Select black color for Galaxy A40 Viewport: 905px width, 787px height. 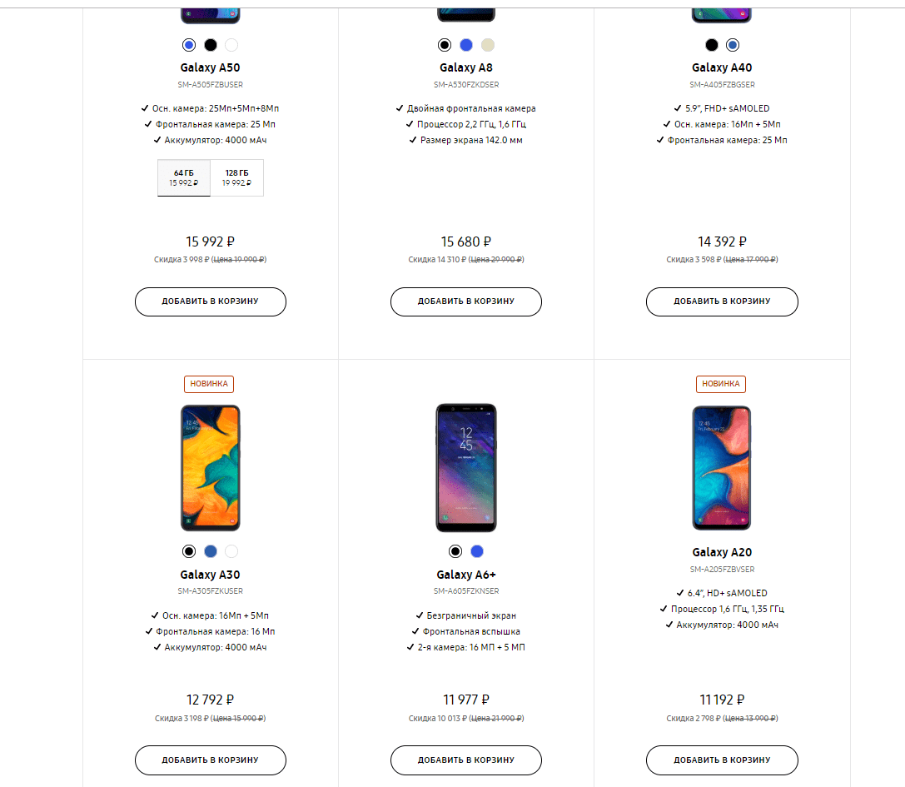tap(711, 45)
